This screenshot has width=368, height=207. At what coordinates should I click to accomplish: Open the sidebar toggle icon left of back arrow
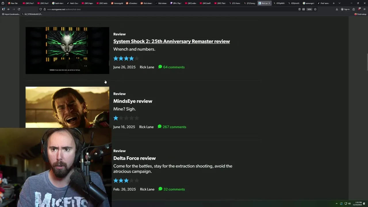tap(3, 9)
